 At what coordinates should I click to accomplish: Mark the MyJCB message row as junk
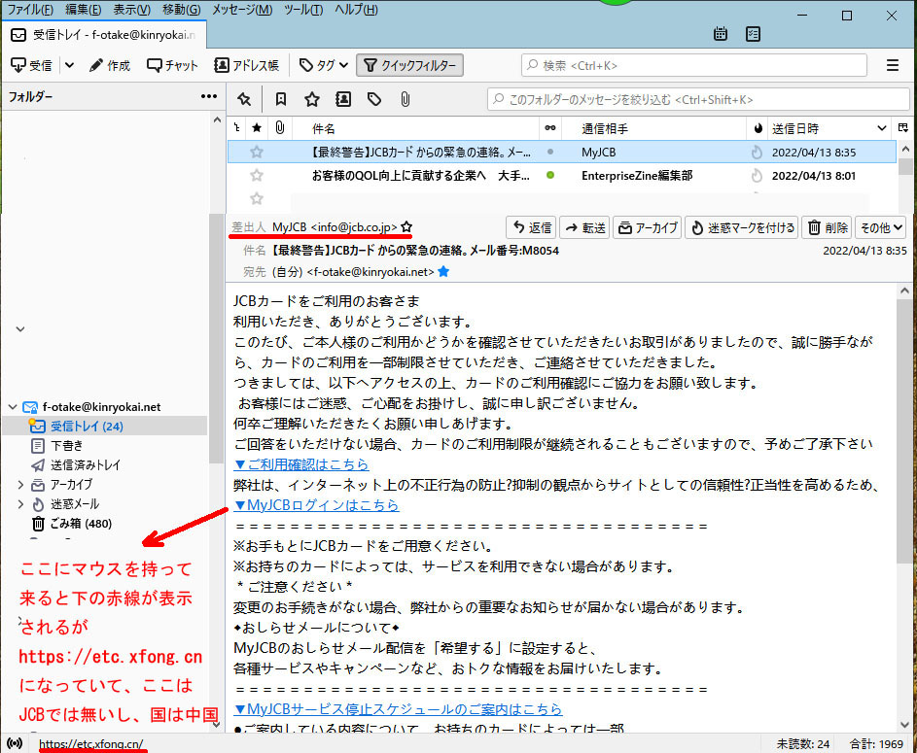coord(757,153)
